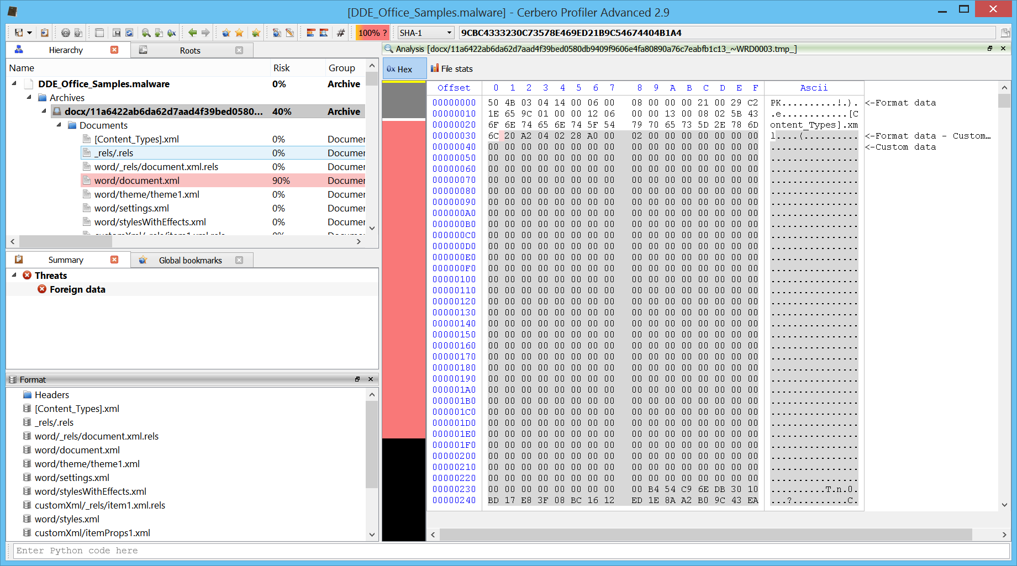Click the yellow star bookmark icon

pyautogui.click(x=239, y=33)
